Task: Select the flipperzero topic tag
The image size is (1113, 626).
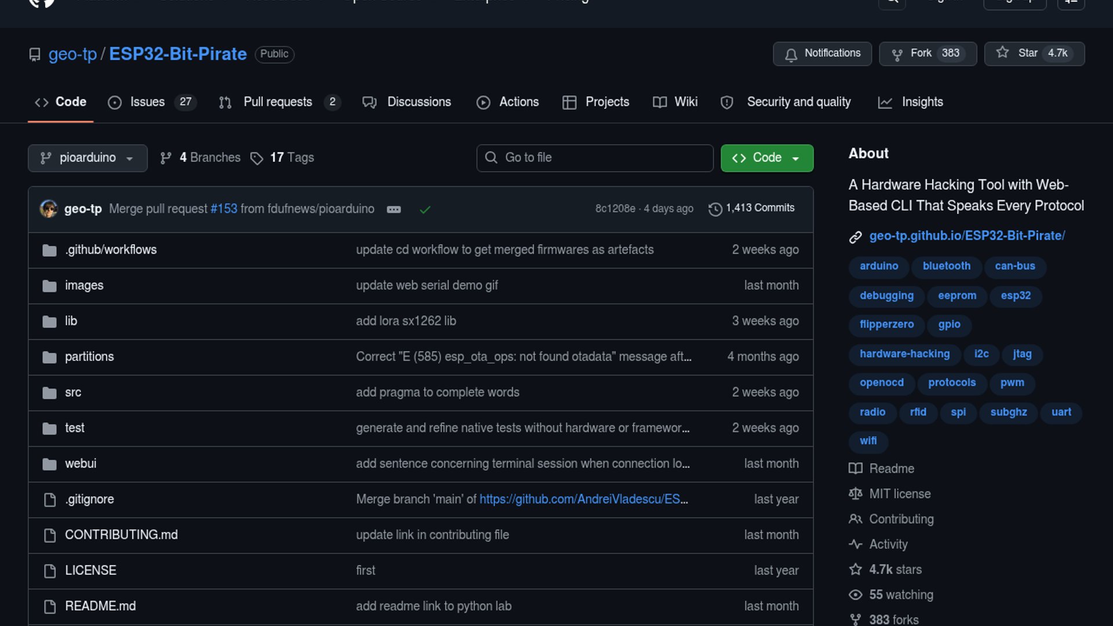Action: (x=886, y=325)
